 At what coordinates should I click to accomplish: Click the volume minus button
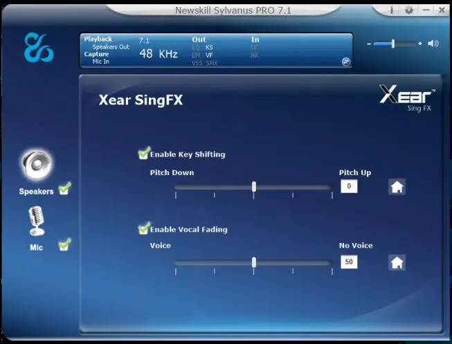(x=369, y=44)
